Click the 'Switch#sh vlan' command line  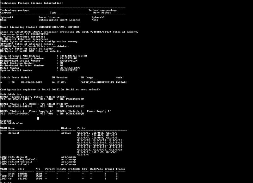tap(11, 123)
